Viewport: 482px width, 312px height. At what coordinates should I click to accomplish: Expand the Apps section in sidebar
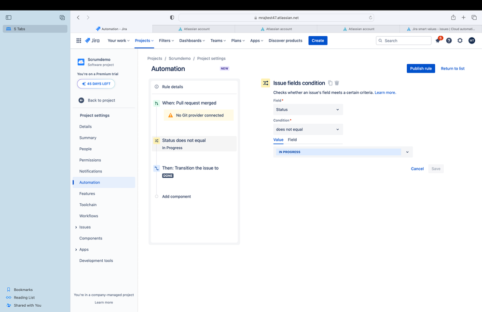point(76,250)
